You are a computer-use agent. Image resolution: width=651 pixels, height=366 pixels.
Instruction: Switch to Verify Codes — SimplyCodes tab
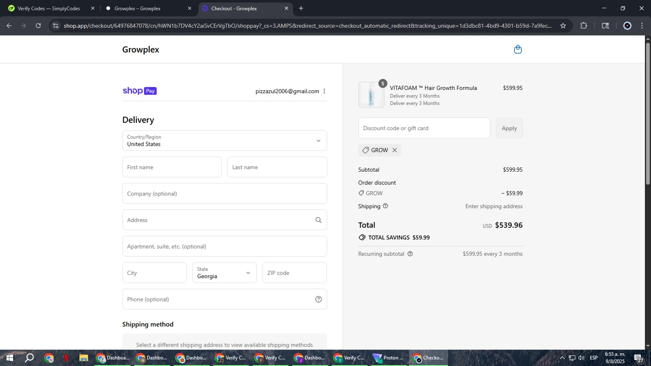tap(50, 8)
